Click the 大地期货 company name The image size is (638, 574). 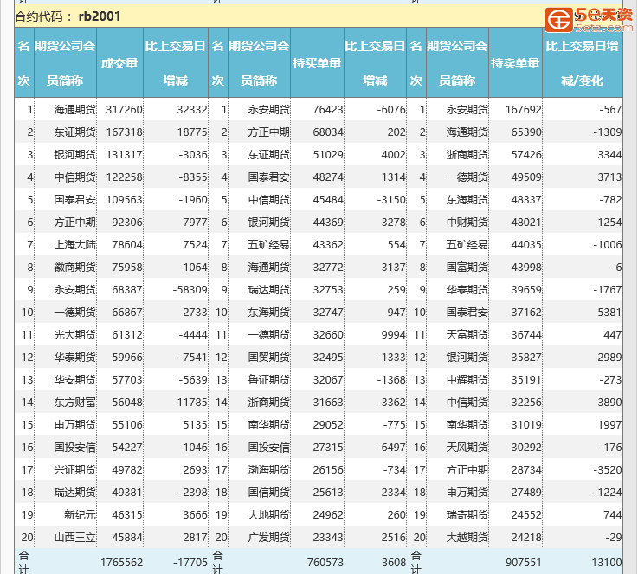269,515
